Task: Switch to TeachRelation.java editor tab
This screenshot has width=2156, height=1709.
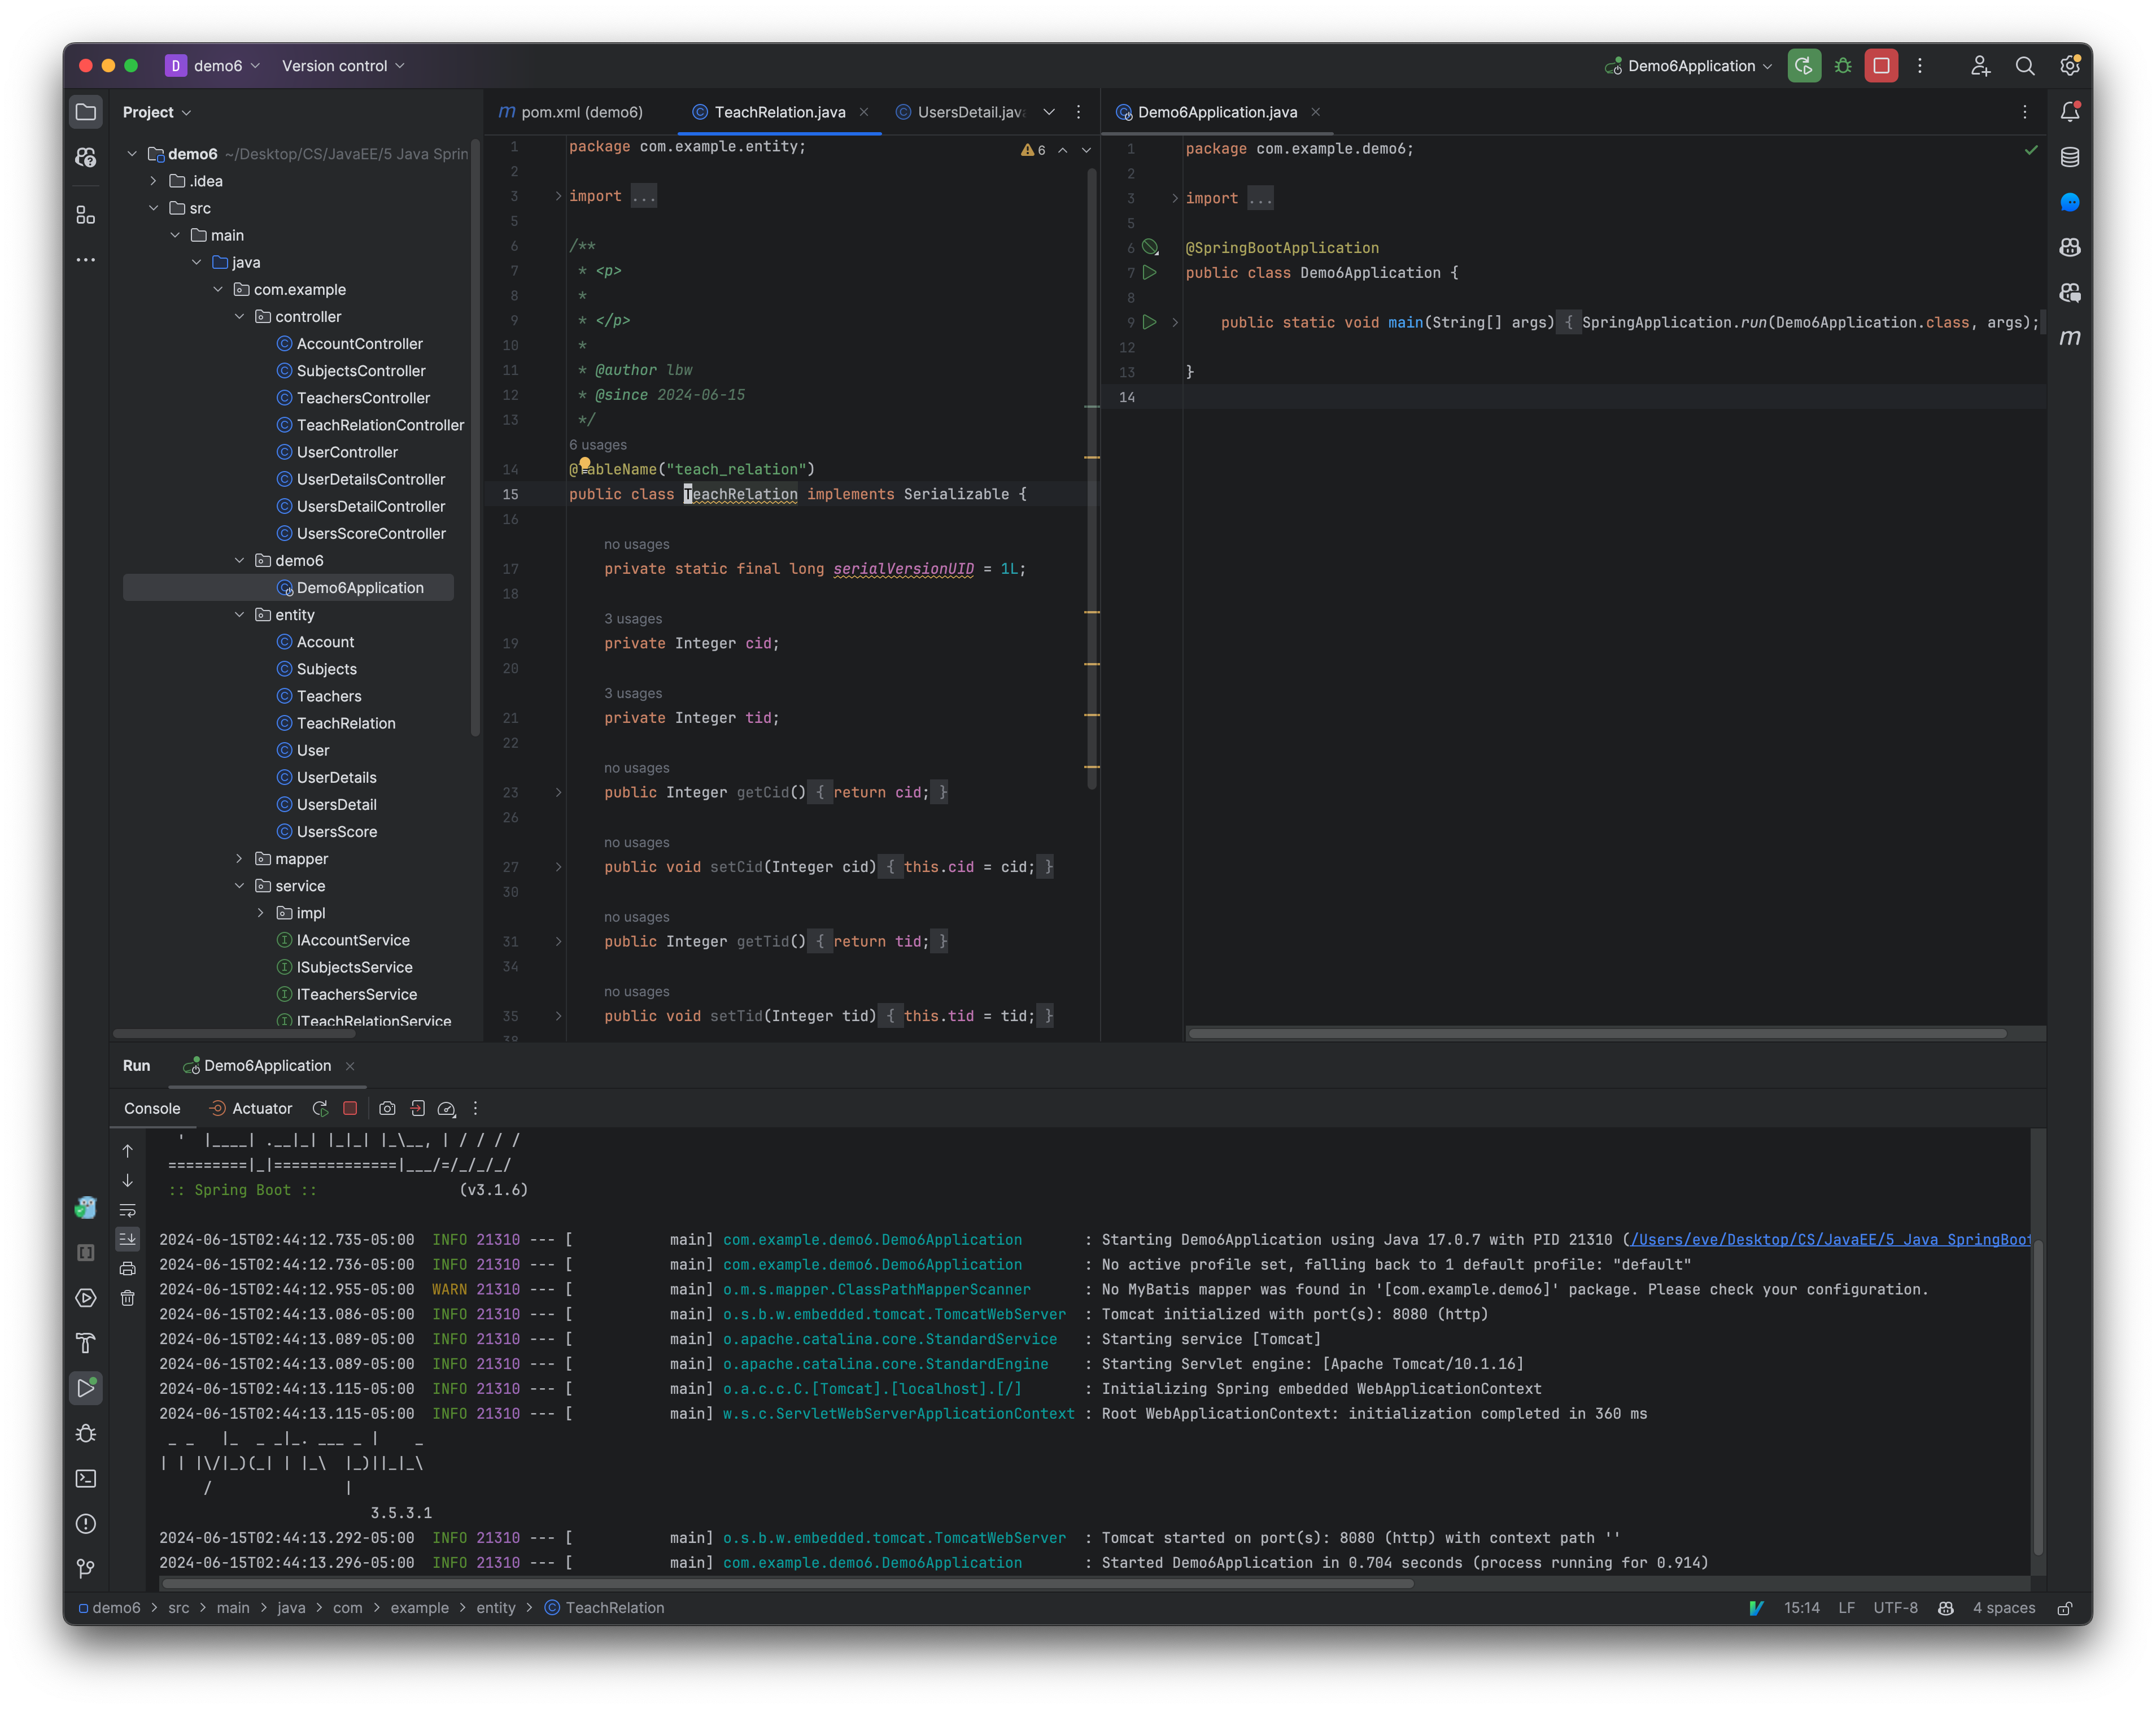Action: coord(780,112)
